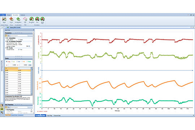Click the Force ribbon icon
Viewport: 195px width, 130px height.
(11, 19)
